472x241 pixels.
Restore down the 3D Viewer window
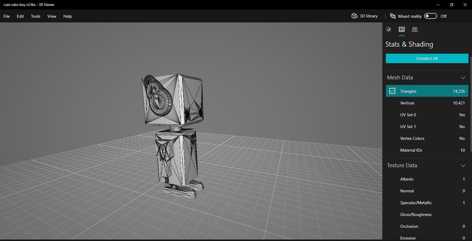pyautogui.click(x=452, y=5)
